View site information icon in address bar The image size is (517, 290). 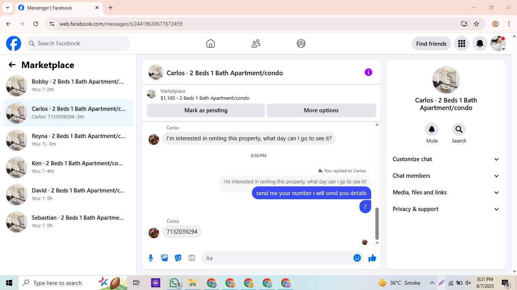click(x=52, y=24)
